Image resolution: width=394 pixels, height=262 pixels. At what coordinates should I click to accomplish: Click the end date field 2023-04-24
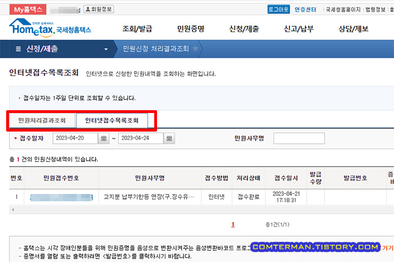click(141, 138)
